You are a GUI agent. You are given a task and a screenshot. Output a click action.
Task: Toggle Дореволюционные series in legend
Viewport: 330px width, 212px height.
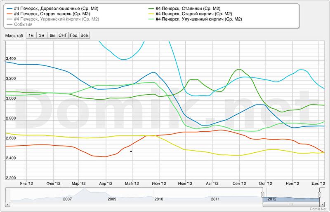(x=55, y=8)
